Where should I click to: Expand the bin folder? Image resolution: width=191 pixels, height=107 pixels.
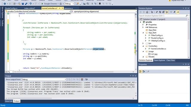[143, 43]
